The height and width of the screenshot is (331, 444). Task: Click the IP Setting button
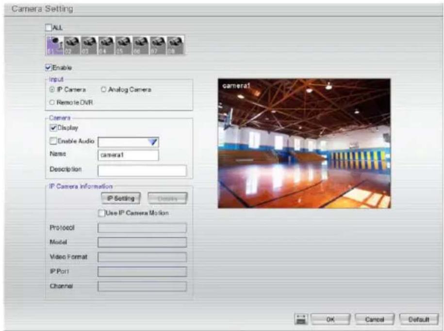(x=121, y=198)
